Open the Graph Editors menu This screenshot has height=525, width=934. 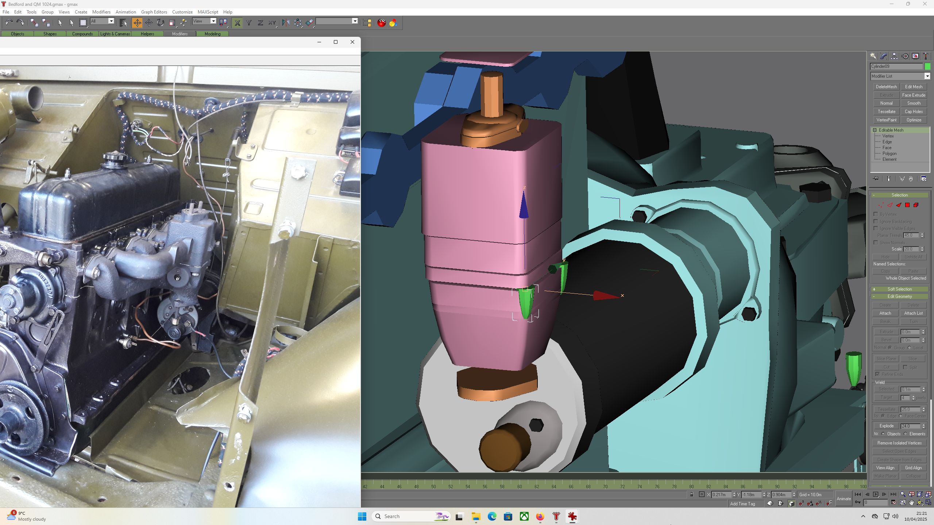tap(154, 12)
